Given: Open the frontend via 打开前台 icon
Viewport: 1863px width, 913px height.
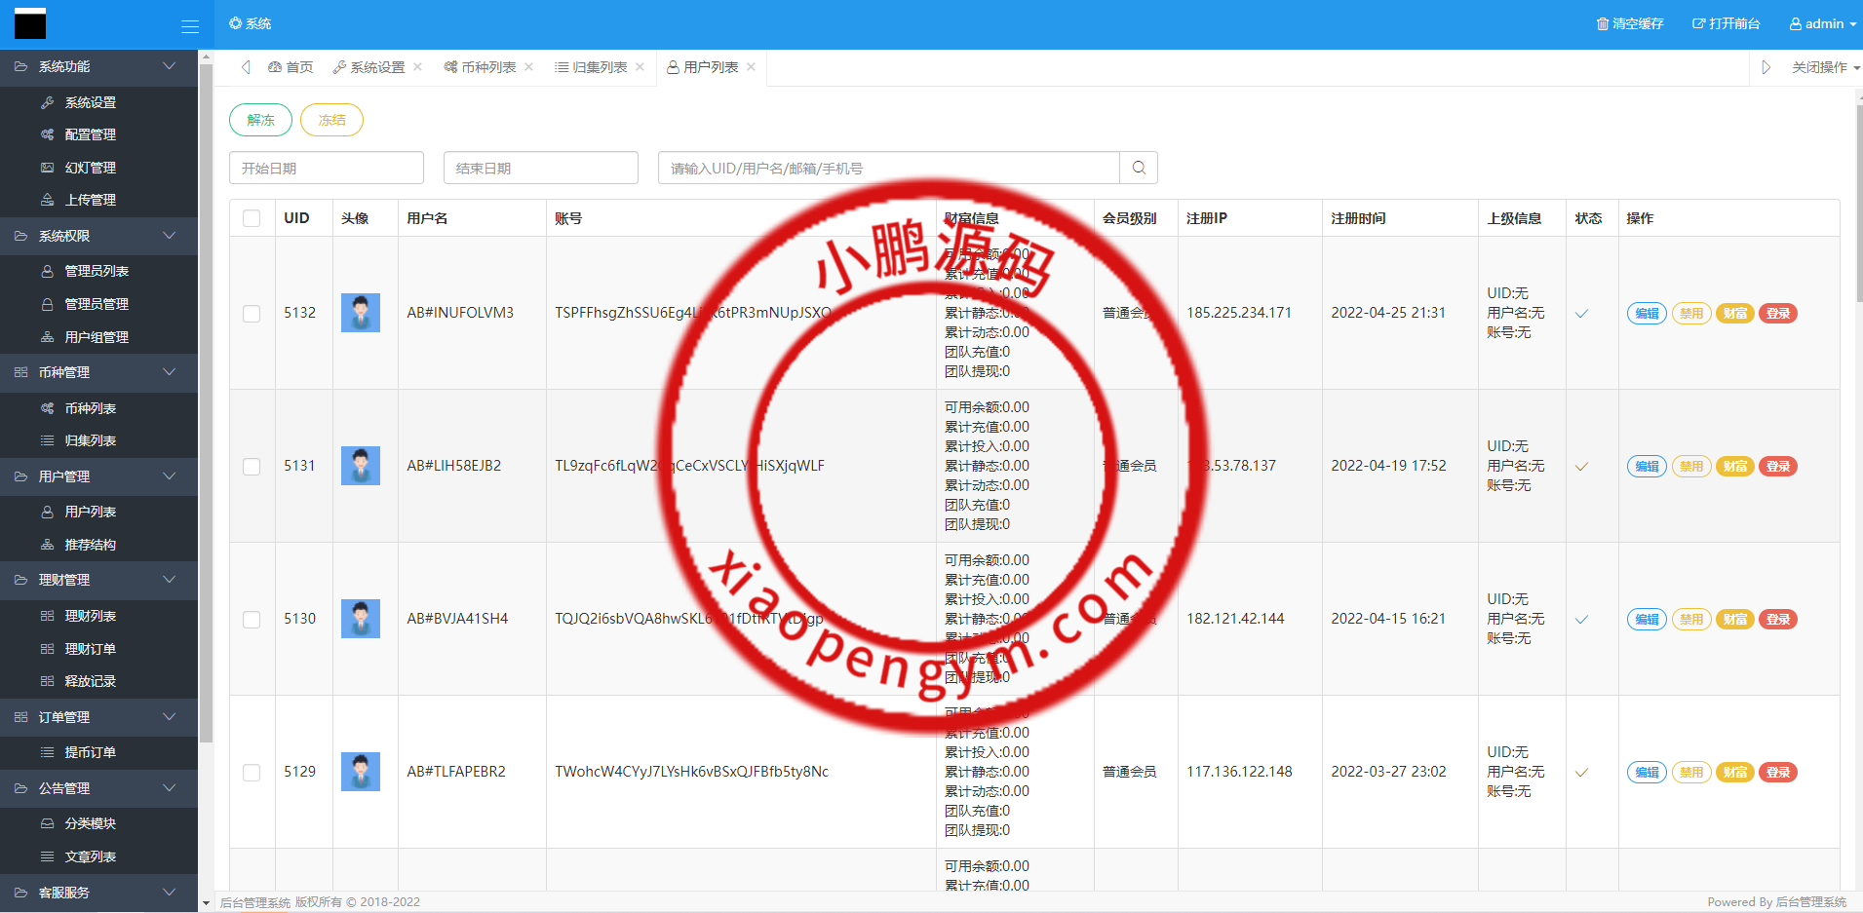Looking at the screenshot, I should click(1698, 23).
